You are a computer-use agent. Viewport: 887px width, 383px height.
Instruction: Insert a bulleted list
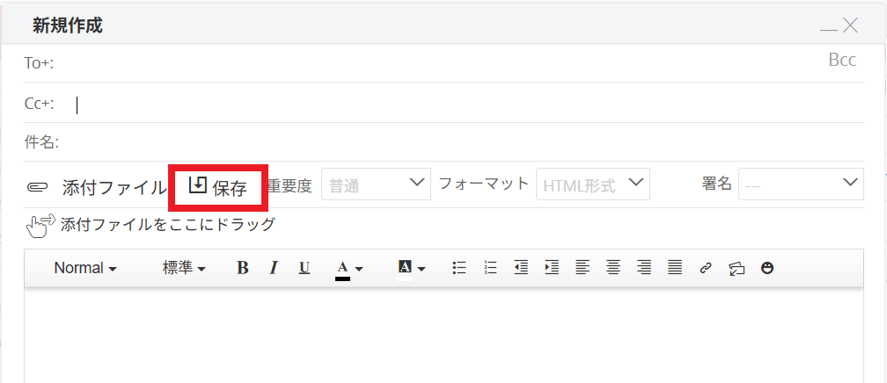459,268
